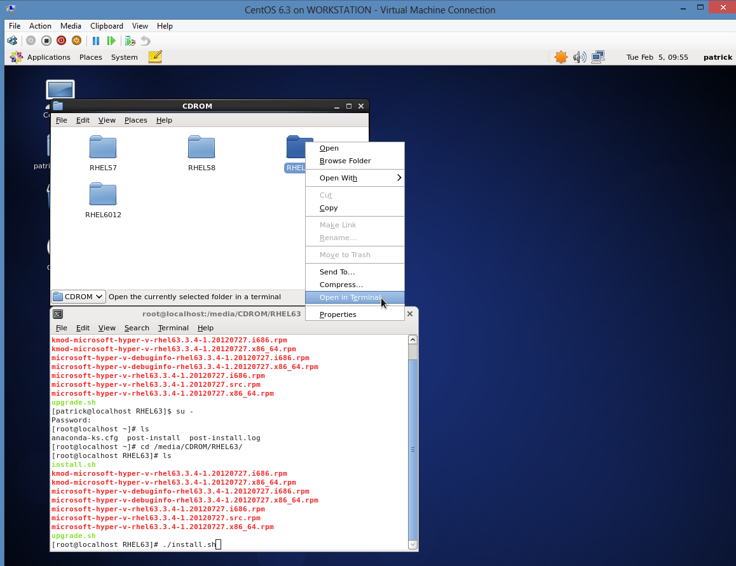736x566 pixels.
Task: Expand the CDROM location dropdown
Action: pyautogui.click(x=78, y=297)
